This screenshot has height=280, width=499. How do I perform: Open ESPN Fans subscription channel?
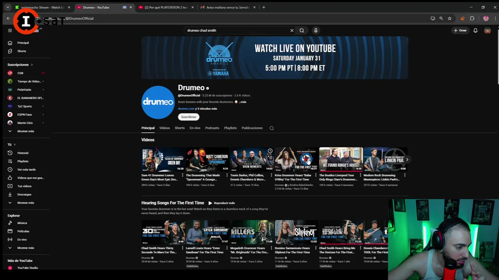coord(25,114)
